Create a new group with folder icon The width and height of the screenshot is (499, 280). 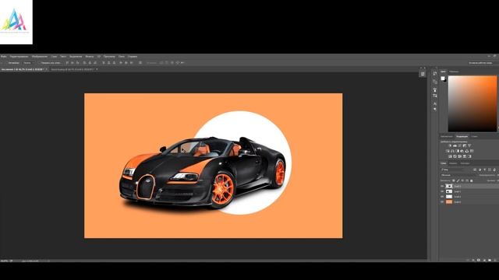point(490,261)
